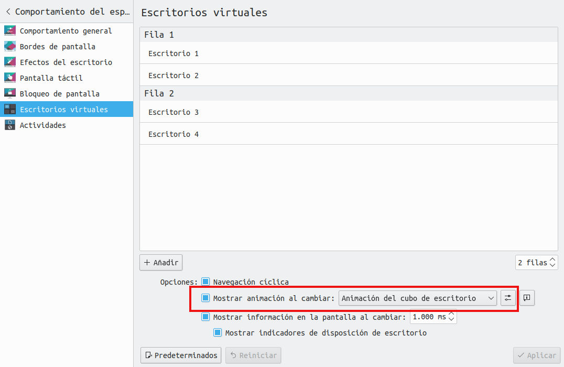Click the Añadir button
The width and height of the screenshot is (564, 367).
[161, 262]
